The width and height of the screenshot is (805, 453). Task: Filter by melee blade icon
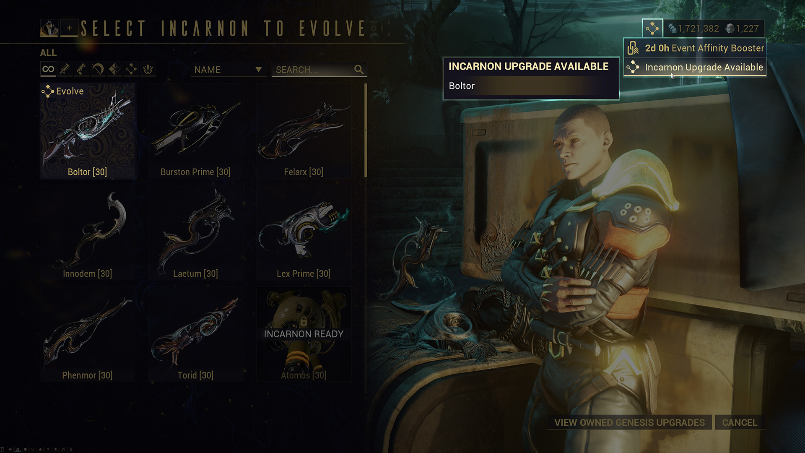pos(98,69)
